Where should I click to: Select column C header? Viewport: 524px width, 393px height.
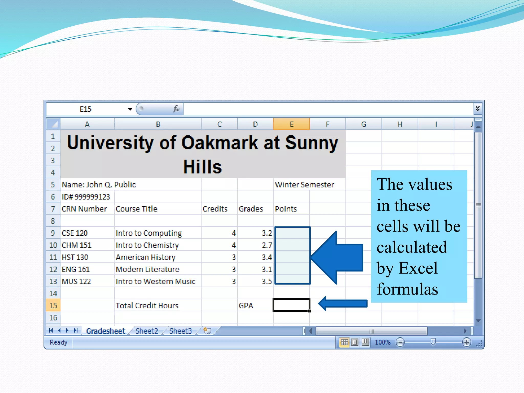coord(220,124)
